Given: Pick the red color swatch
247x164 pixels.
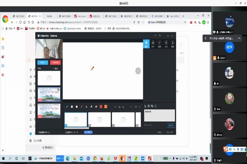Looking at the screenshot, I should (101, 107).
